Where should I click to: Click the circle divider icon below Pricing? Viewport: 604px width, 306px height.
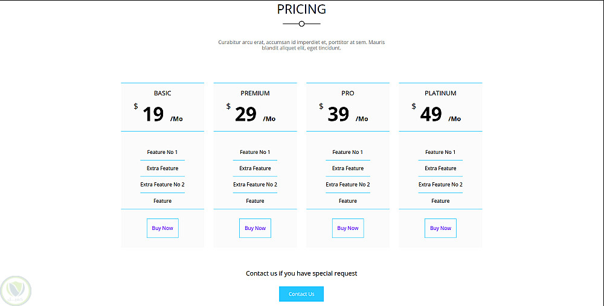pos(301,24)
